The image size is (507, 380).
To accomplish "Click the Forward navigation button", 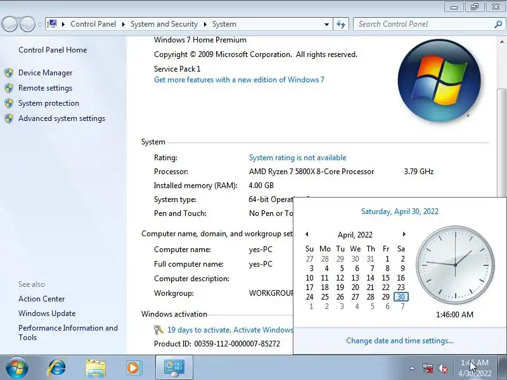I will click(27, 24).
